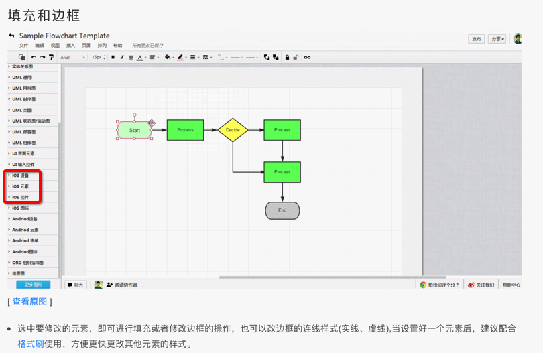Expand the iOS 设备 category
This screenshot has width=543, height=353.
[x=33, y=175]
